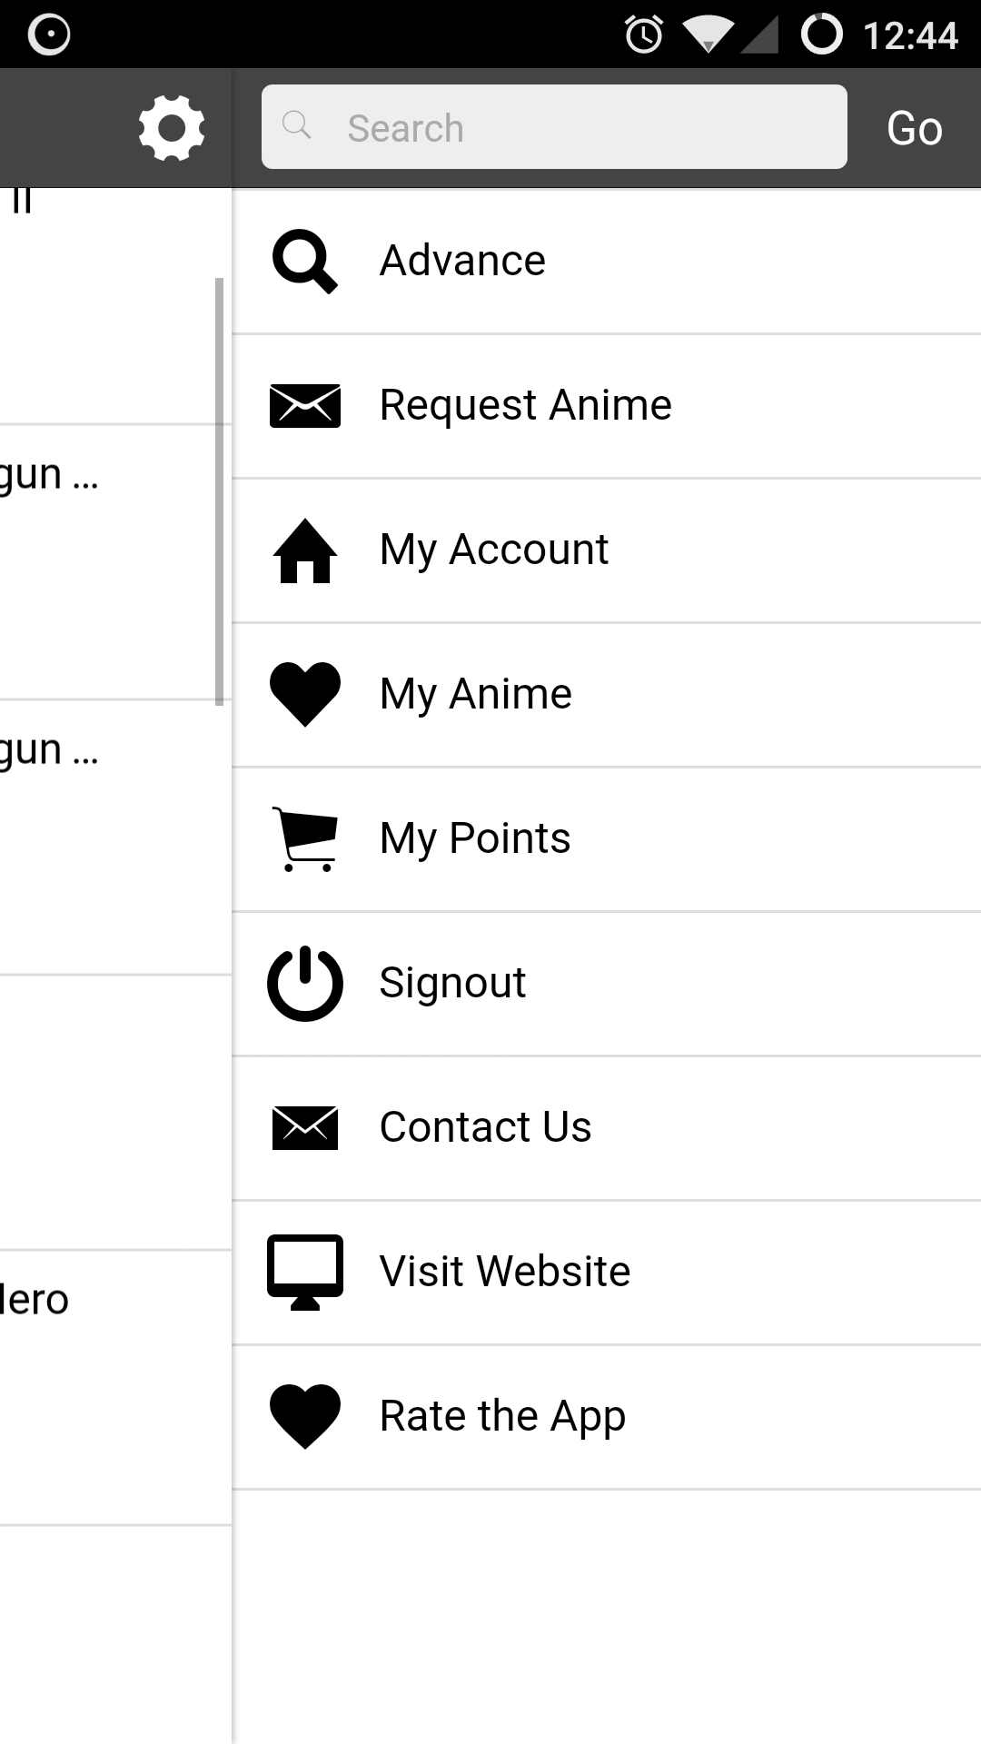
Task: Tap the magnifier icon beside Advance
Action: click(x=305, y=262)
